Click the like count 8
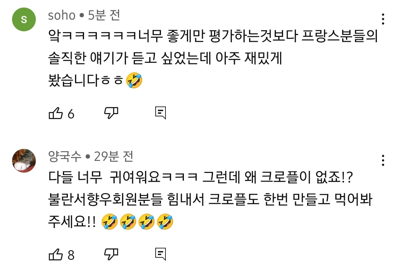The image size is (407, 277). tap(71, 255)
